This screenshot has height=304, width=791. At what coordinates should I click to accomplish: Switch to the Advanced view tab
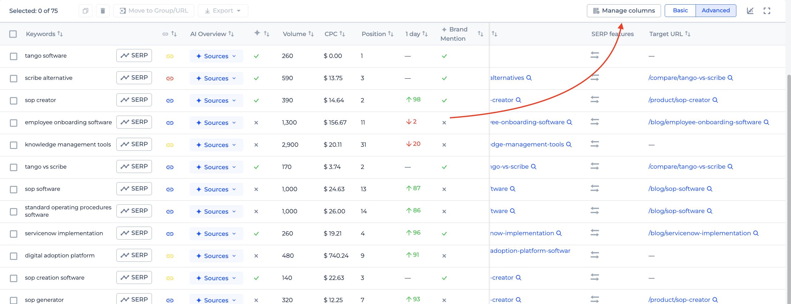tap(716, 10)
